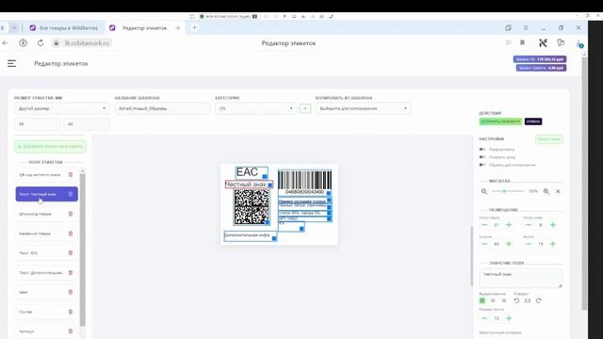The height and width of the screenshot is (339, 603).
Task: Delete the Текст: Дополнительная field
Action: coord(71,272)
